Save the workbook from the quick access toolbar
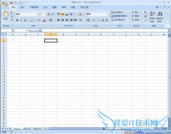Screen dimensions: 171x134 11,2
